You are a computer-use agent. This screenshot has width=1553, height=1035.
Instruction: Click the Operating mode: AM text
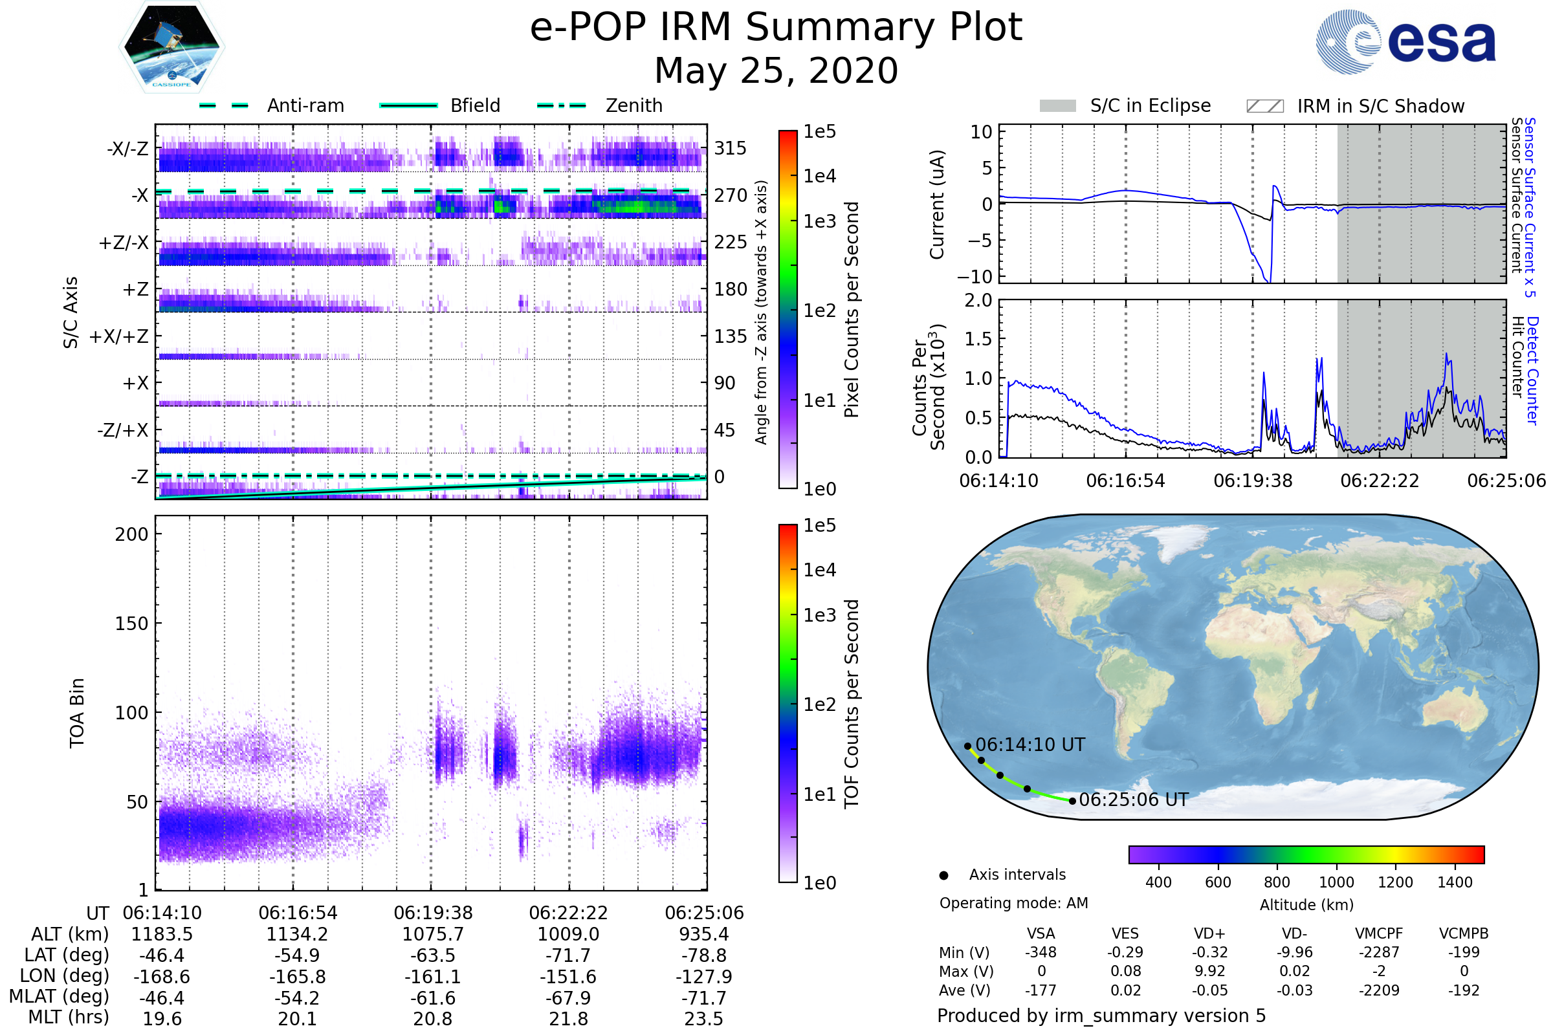pos(1013,903)
